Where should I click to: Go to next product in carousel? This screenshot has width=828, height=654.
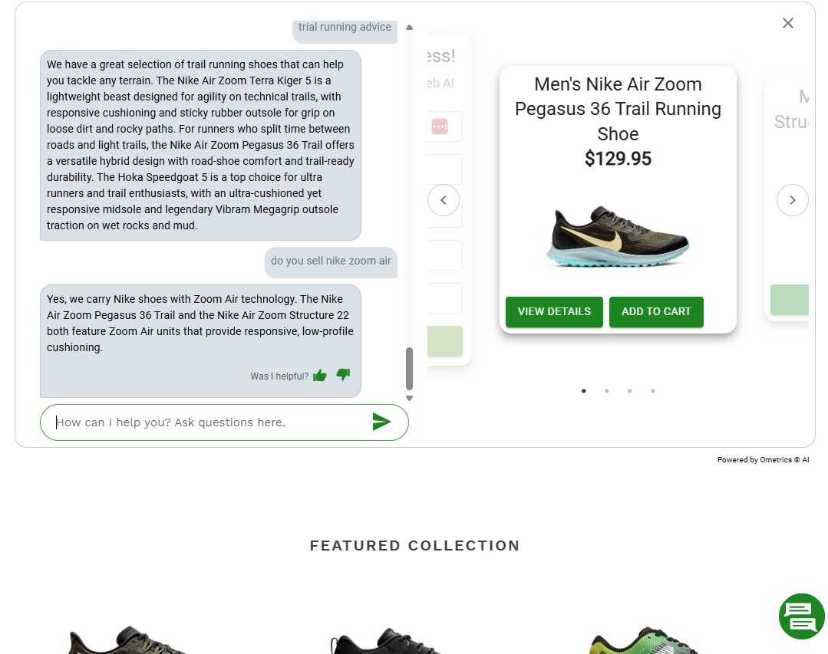(x=792, y=200)
